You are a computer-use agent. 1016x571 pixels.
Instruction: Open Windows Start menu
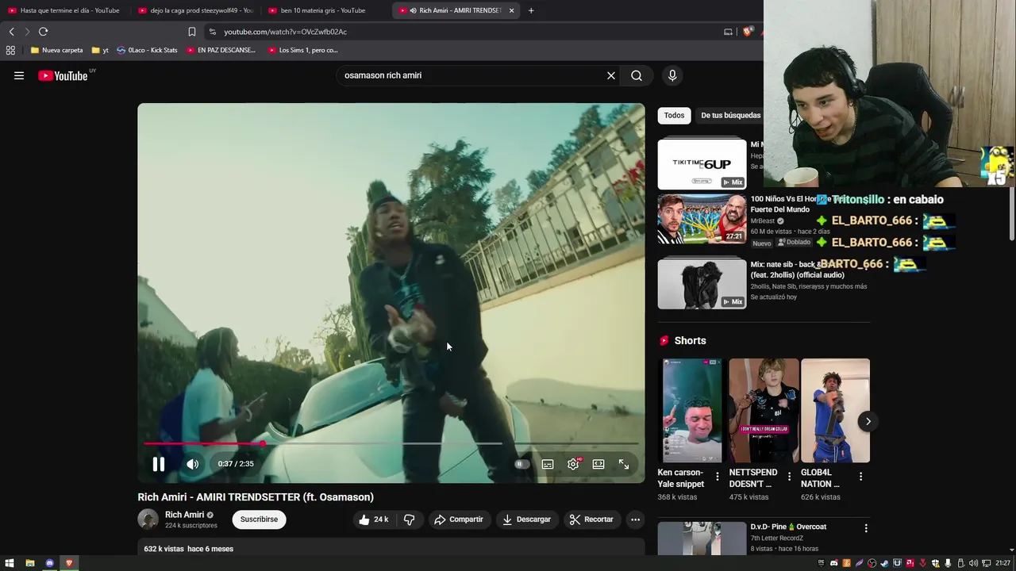(x=10, y=563)
